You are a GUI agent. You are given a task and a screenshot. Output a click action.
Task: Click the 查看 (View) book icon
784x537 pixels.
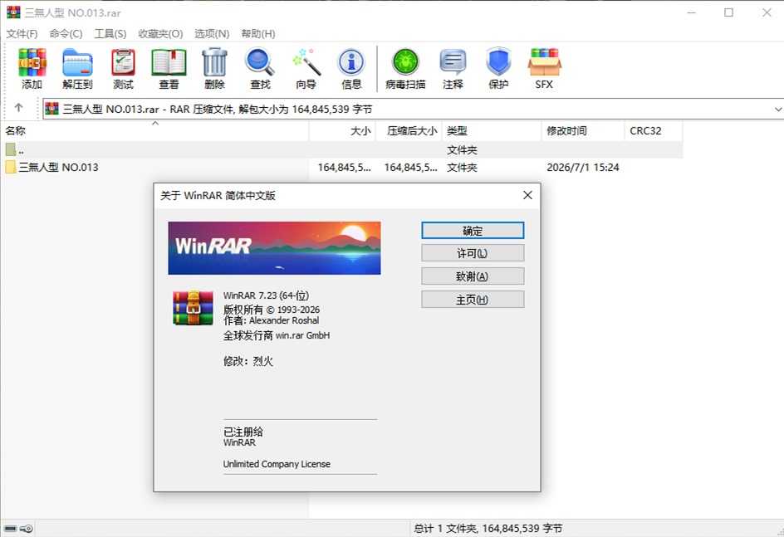[169, 62]
